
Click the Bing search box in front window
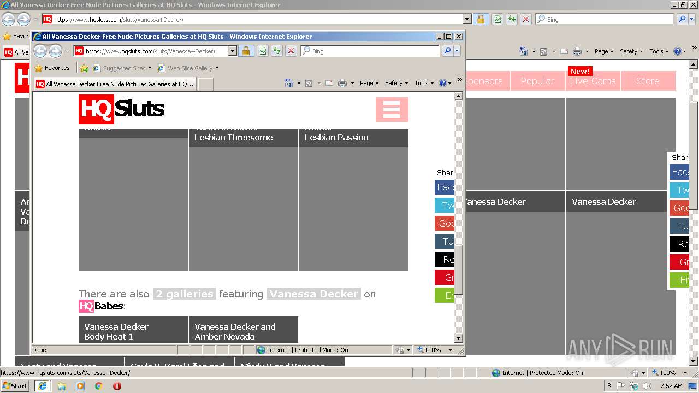tap(370, 51)
